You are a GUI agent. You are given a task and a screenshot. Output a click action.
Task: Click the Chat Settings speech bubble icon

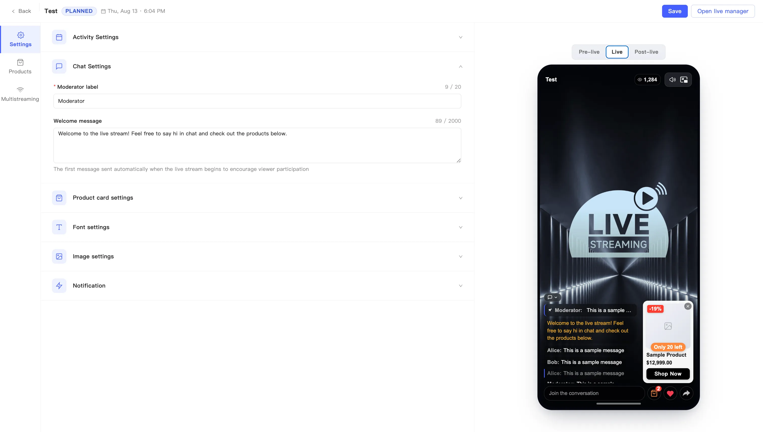click(x=59, y=66)
